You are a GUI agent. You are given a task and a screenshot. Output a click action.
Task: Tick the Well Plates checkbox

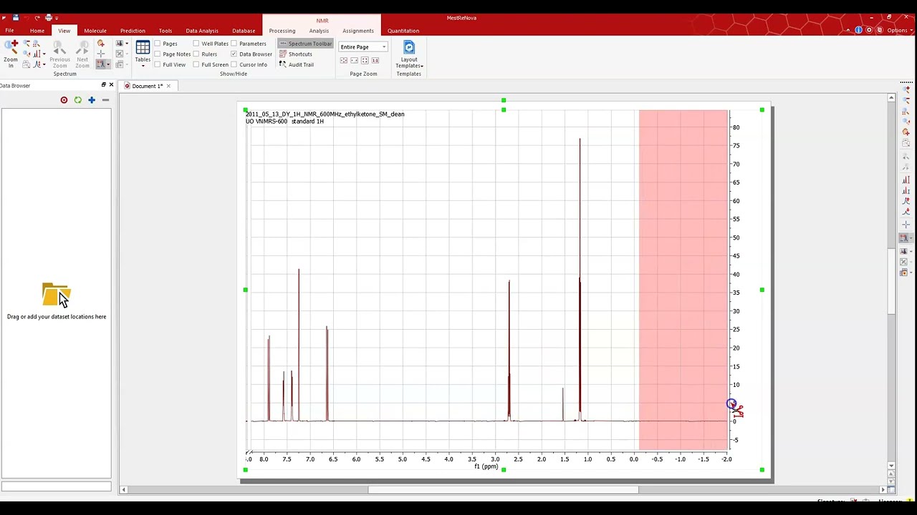196,44
